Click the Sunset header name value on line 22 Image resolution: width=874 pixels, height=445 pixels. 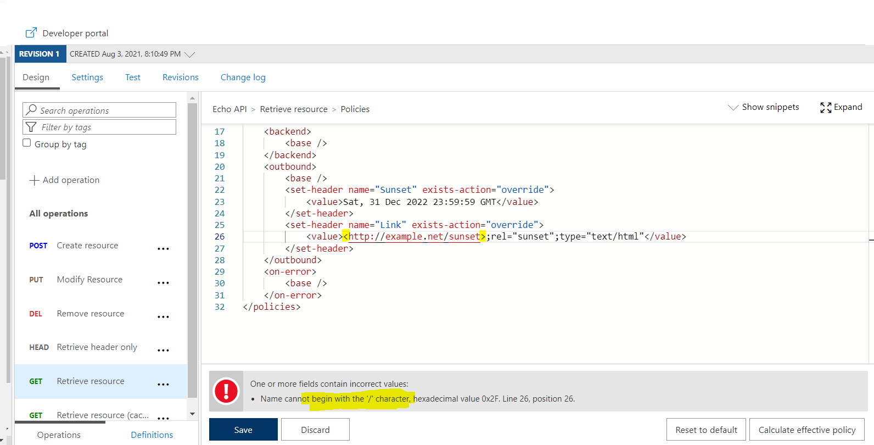[x=395, y=190]
